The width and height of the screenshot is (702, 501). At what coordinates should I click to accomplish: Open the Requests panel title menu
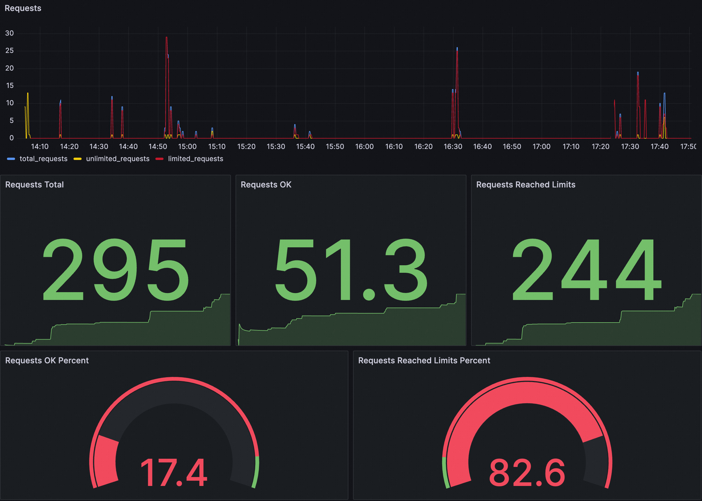23,8
